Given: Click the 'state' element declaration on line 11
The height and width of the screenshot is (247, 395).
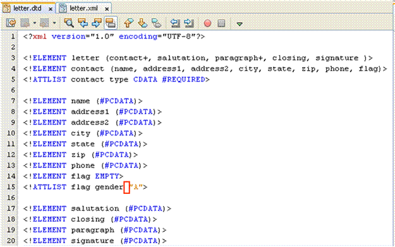Looking at the screenshot, I should click(85, 144).
